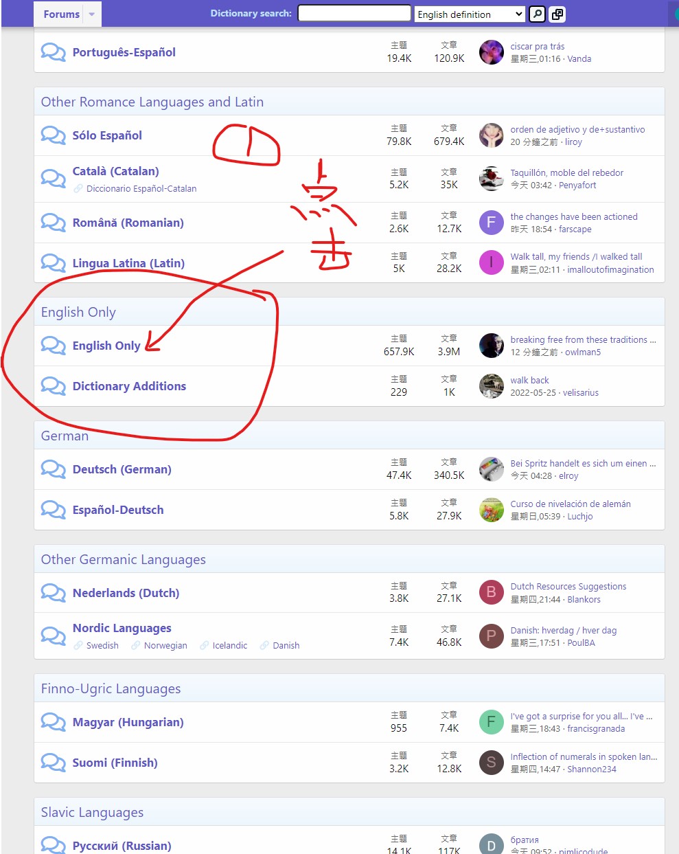Click forum bubble icon beside Deutsch

53,469
